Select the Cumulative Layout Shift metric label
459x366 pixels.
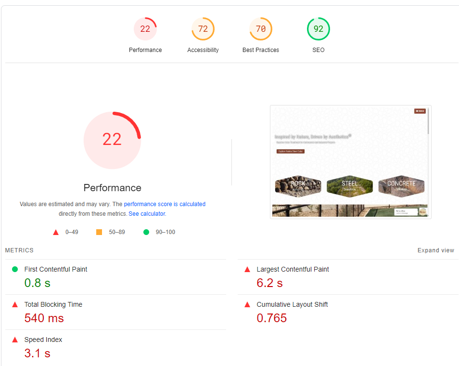tap(292, 304)
